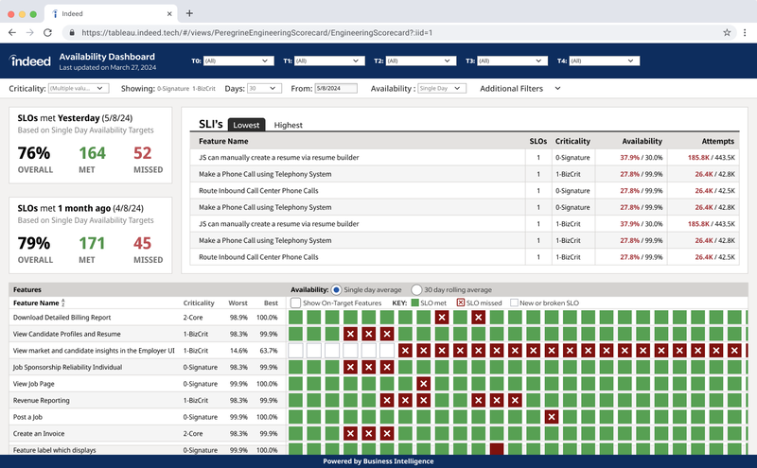Open the T1 filter dropdown
Screen dimensions: 757x468
329,61
